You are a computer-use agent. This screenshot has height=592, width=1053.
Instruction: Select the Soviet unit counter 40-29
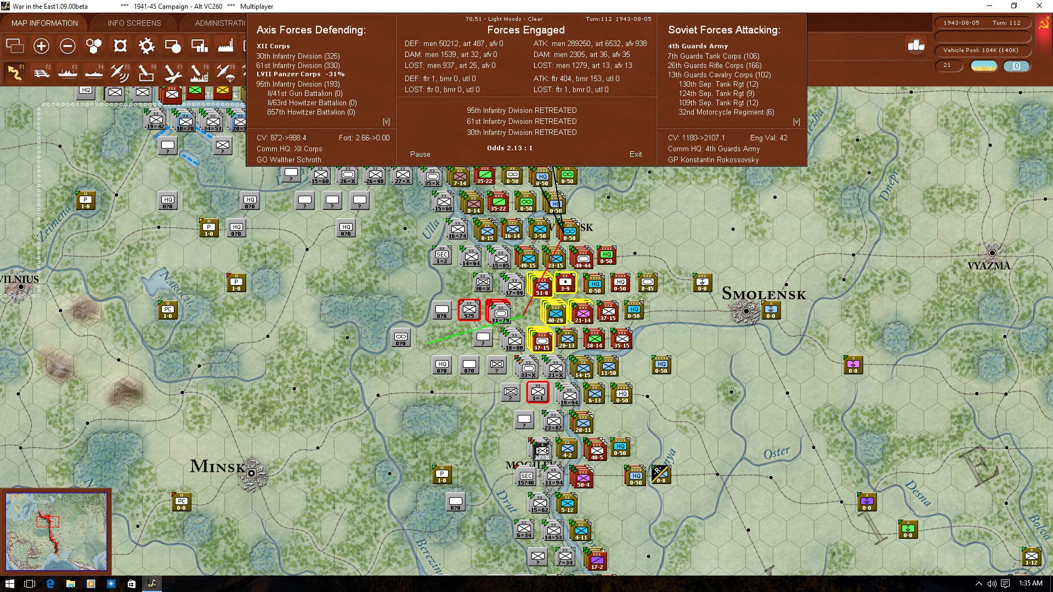(x=554, y=313)
